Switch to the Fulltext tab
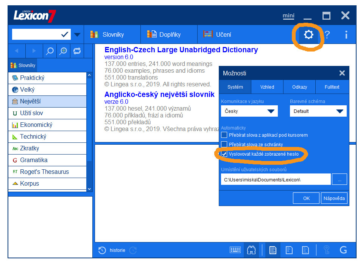 [332, 87]
